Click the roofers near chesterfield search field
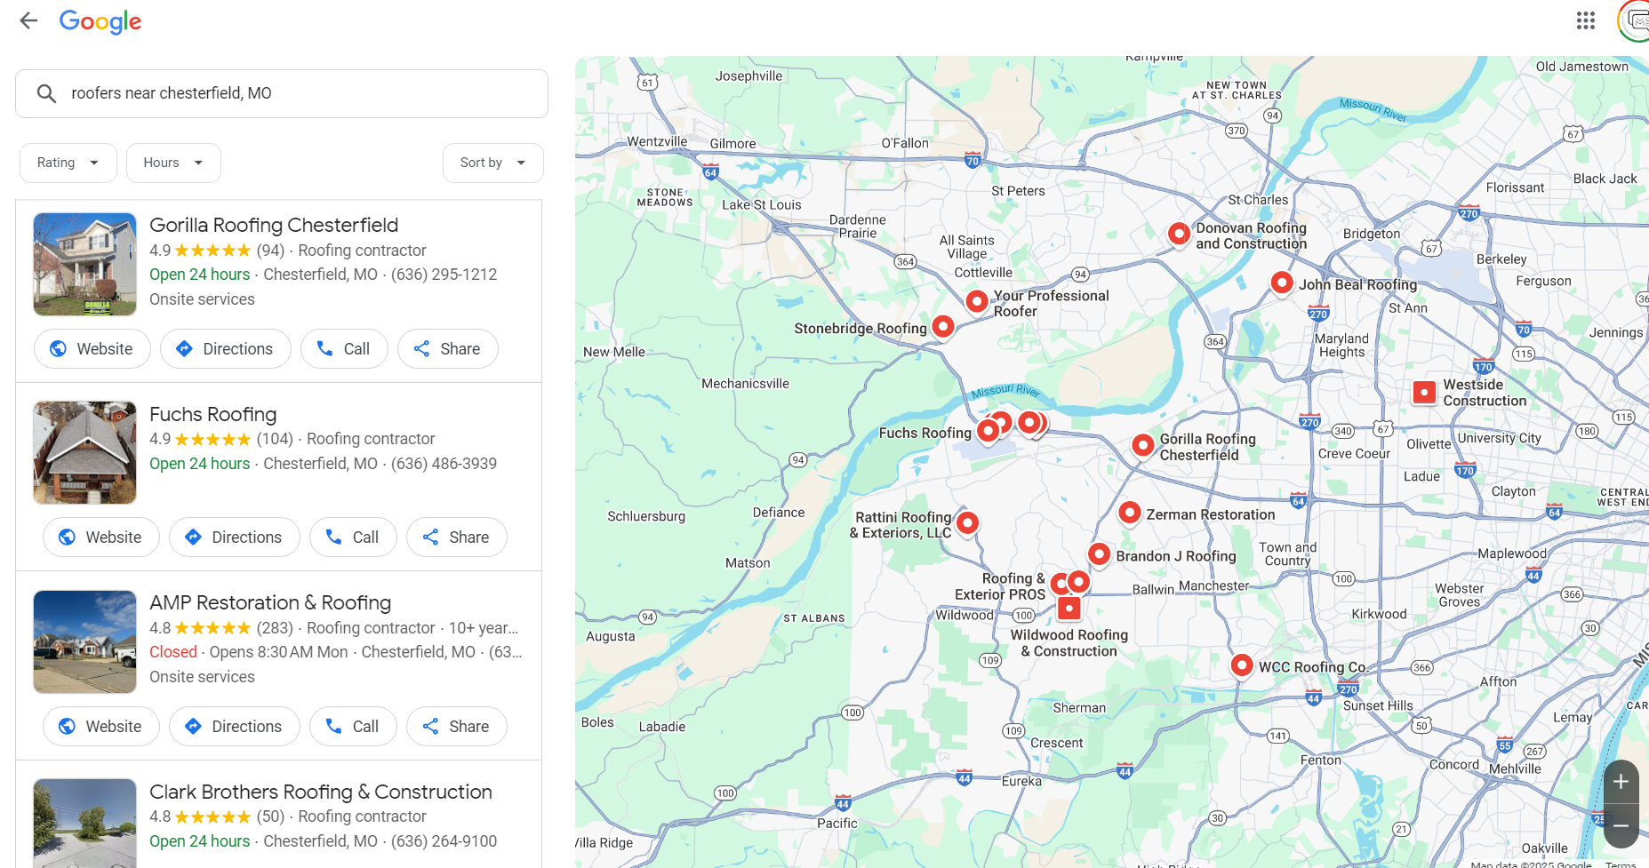This screenshot has width=1649, height=868. [x=282, y=93]
